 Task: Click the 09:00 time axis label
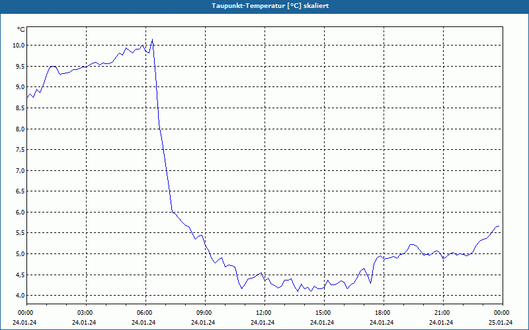pos(203,313)
